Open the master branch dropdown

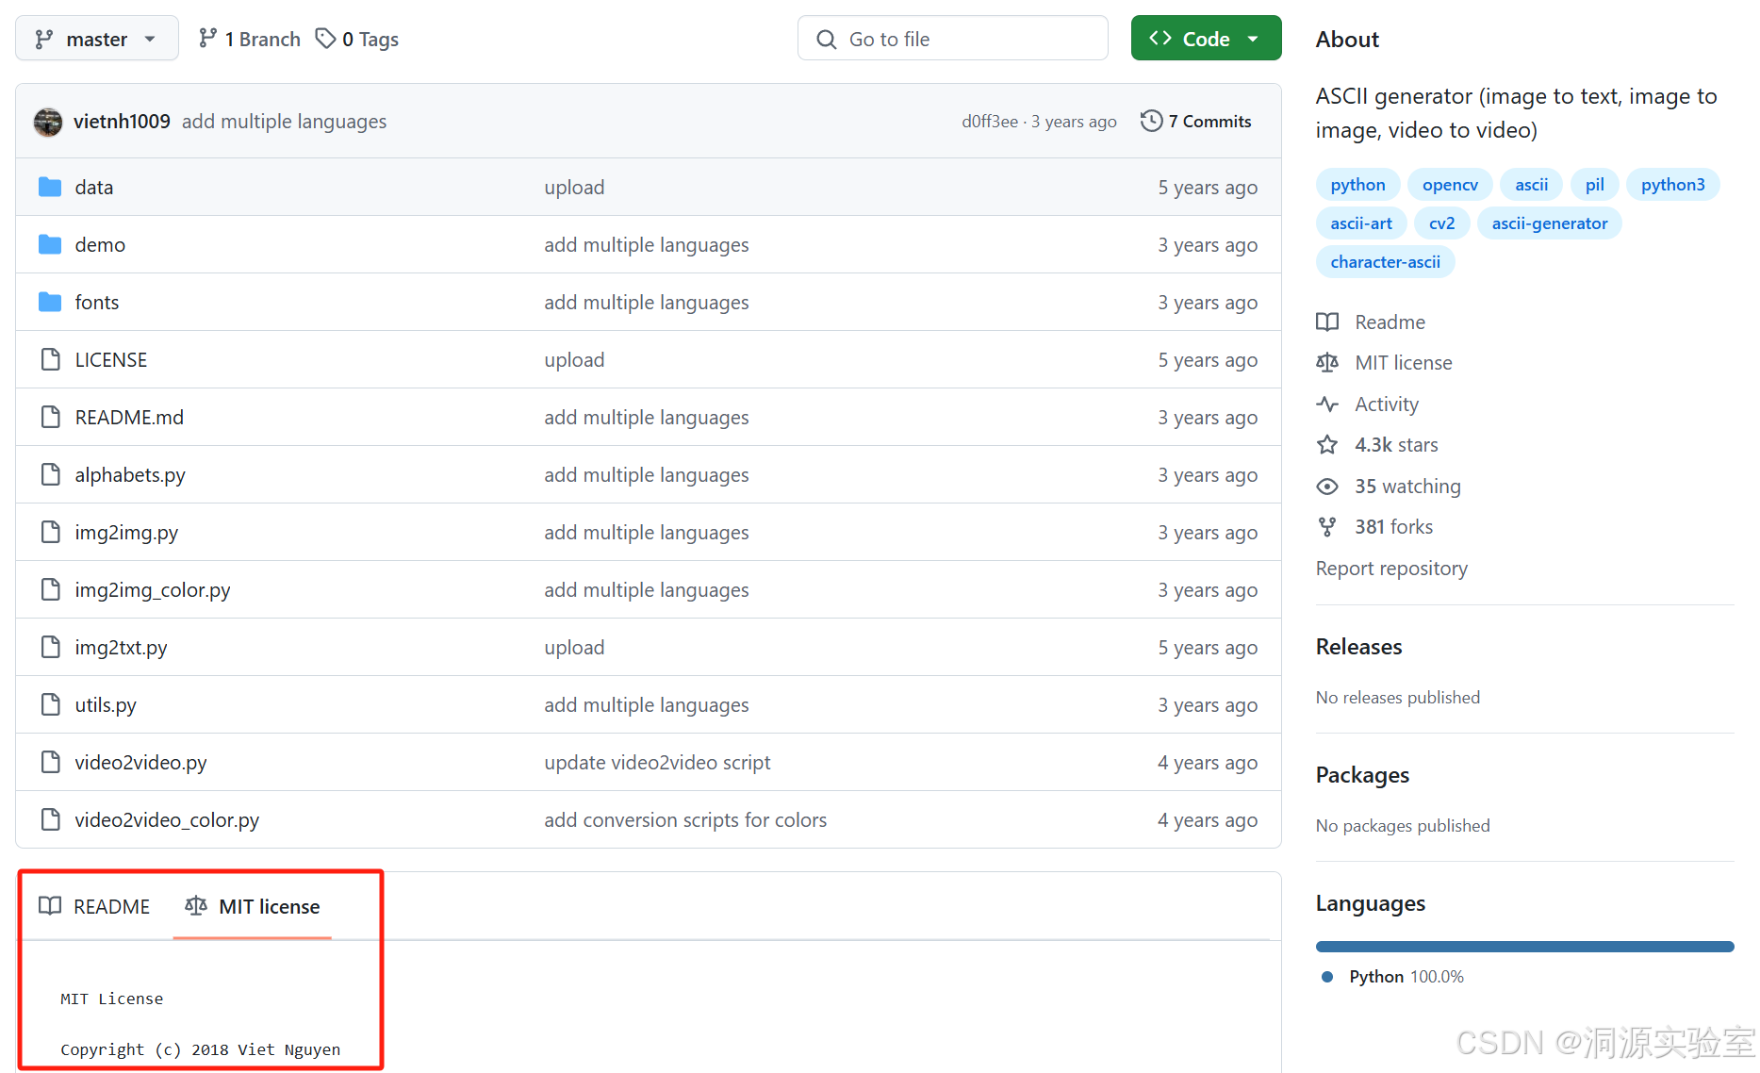(x=96, y=39)
